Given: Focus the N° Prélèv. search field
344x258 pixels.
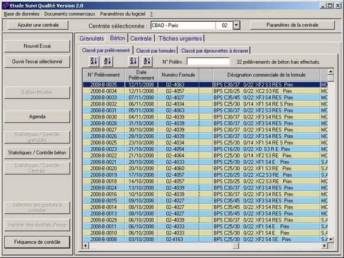Looking at the screenshot, I should 208,61.
